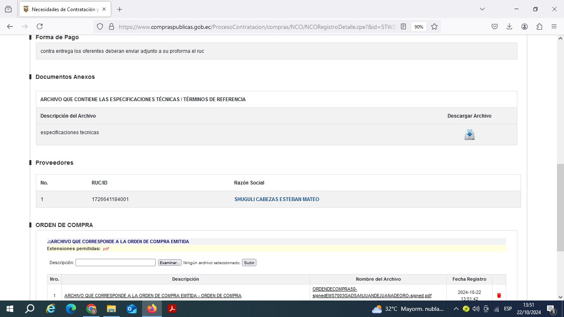Screen dimensions: 564x317
Task: Focus the Descripción text input field
Action: click(x=116, y=263)
